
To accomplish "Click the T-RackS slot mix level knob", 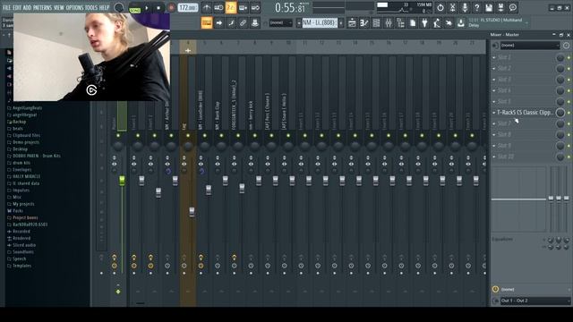I will [x=560, y=113].
